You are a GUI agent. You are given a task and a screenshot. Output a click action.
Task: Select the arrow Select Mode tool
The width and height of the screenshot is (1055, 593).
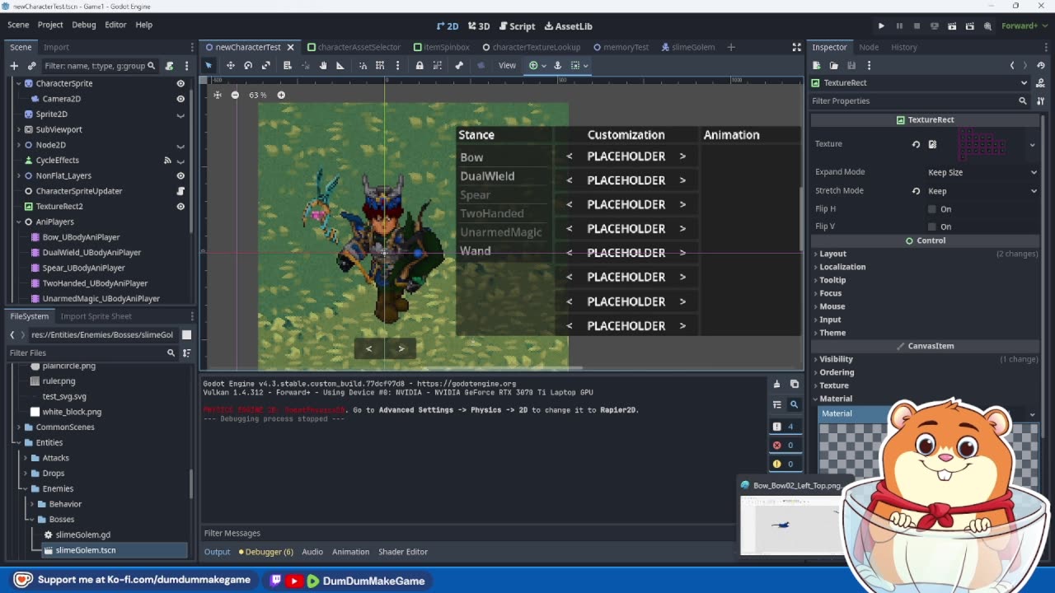coord(209,65)
